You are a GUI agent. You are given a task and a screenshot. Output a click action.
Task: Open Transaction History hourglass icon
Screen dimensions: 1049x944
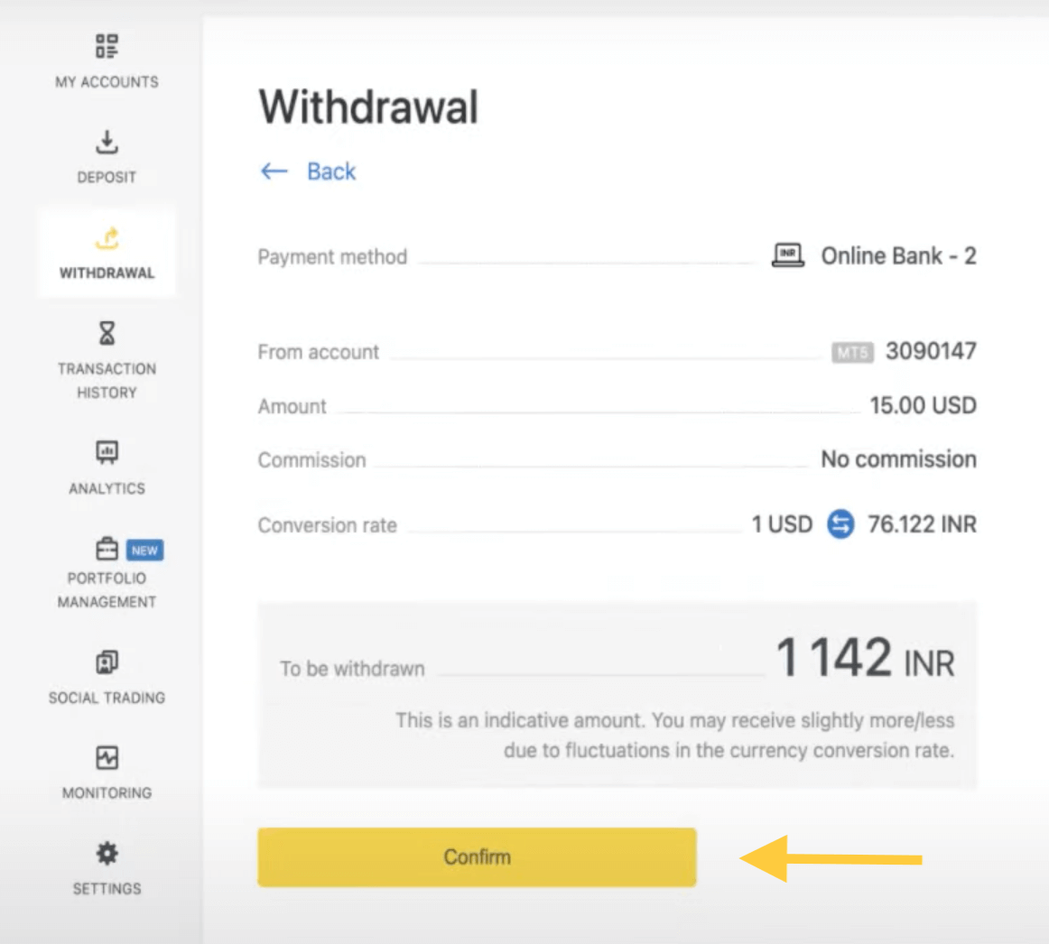(x=107, y=333)
